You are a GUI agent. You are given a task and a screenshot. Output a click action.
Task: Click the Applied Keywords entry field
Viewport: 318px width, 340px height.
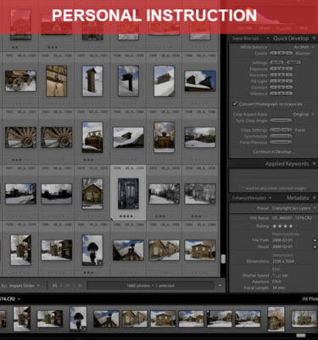(x=273, y=180)
